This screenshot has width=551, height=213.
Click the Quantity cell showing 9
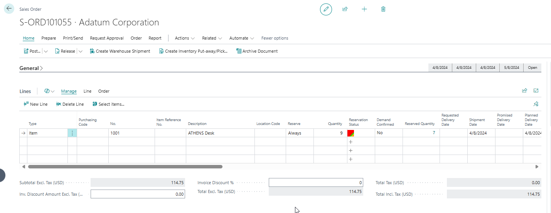point(330,133)
